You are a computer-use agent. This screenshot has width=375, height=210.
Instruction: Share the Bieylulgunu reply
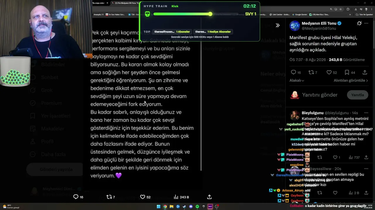pyautogui.click(x=366, y=157)
